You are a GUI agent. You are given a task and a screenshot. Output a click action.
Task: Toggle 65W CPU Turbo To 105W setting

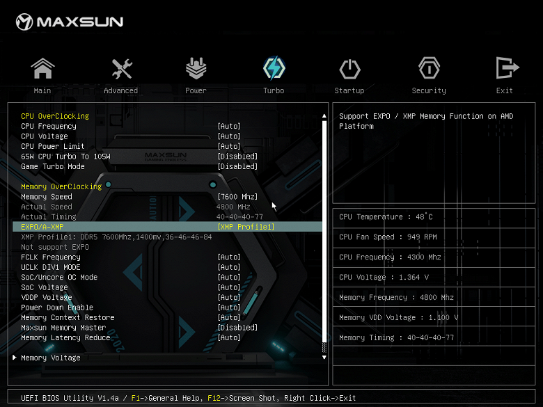click(x=237, y=157)
